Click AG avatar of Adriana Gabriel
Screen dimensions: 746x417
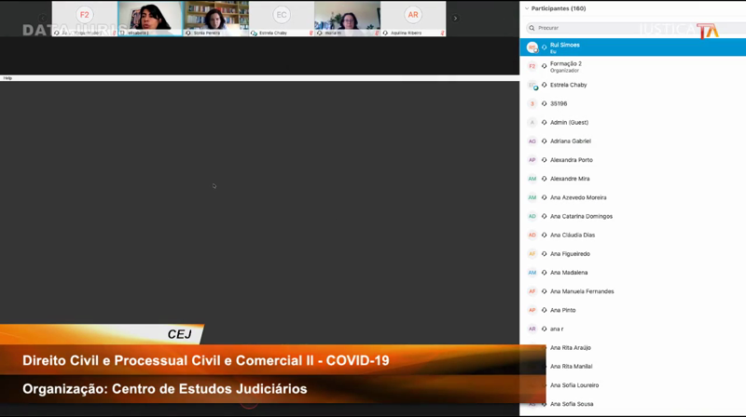point(532,141)
